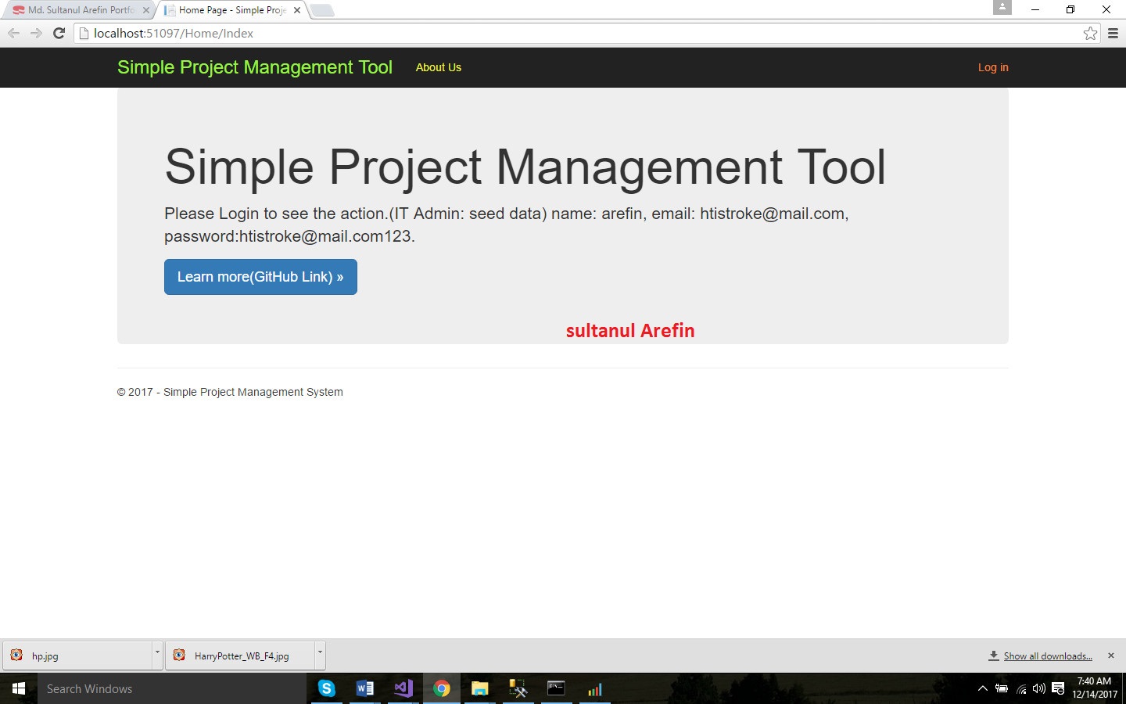Viewport: 1126px width, 704px height.
Task: Expand options for HarryPotter_WB_F4.jpg download
Action: click(x=320, y=653)
